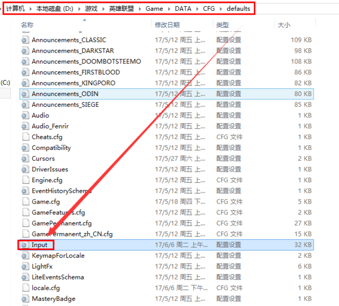Sort by 修改日期 column header
Viewport: 339px width, 306px height.
coord(167,25)
